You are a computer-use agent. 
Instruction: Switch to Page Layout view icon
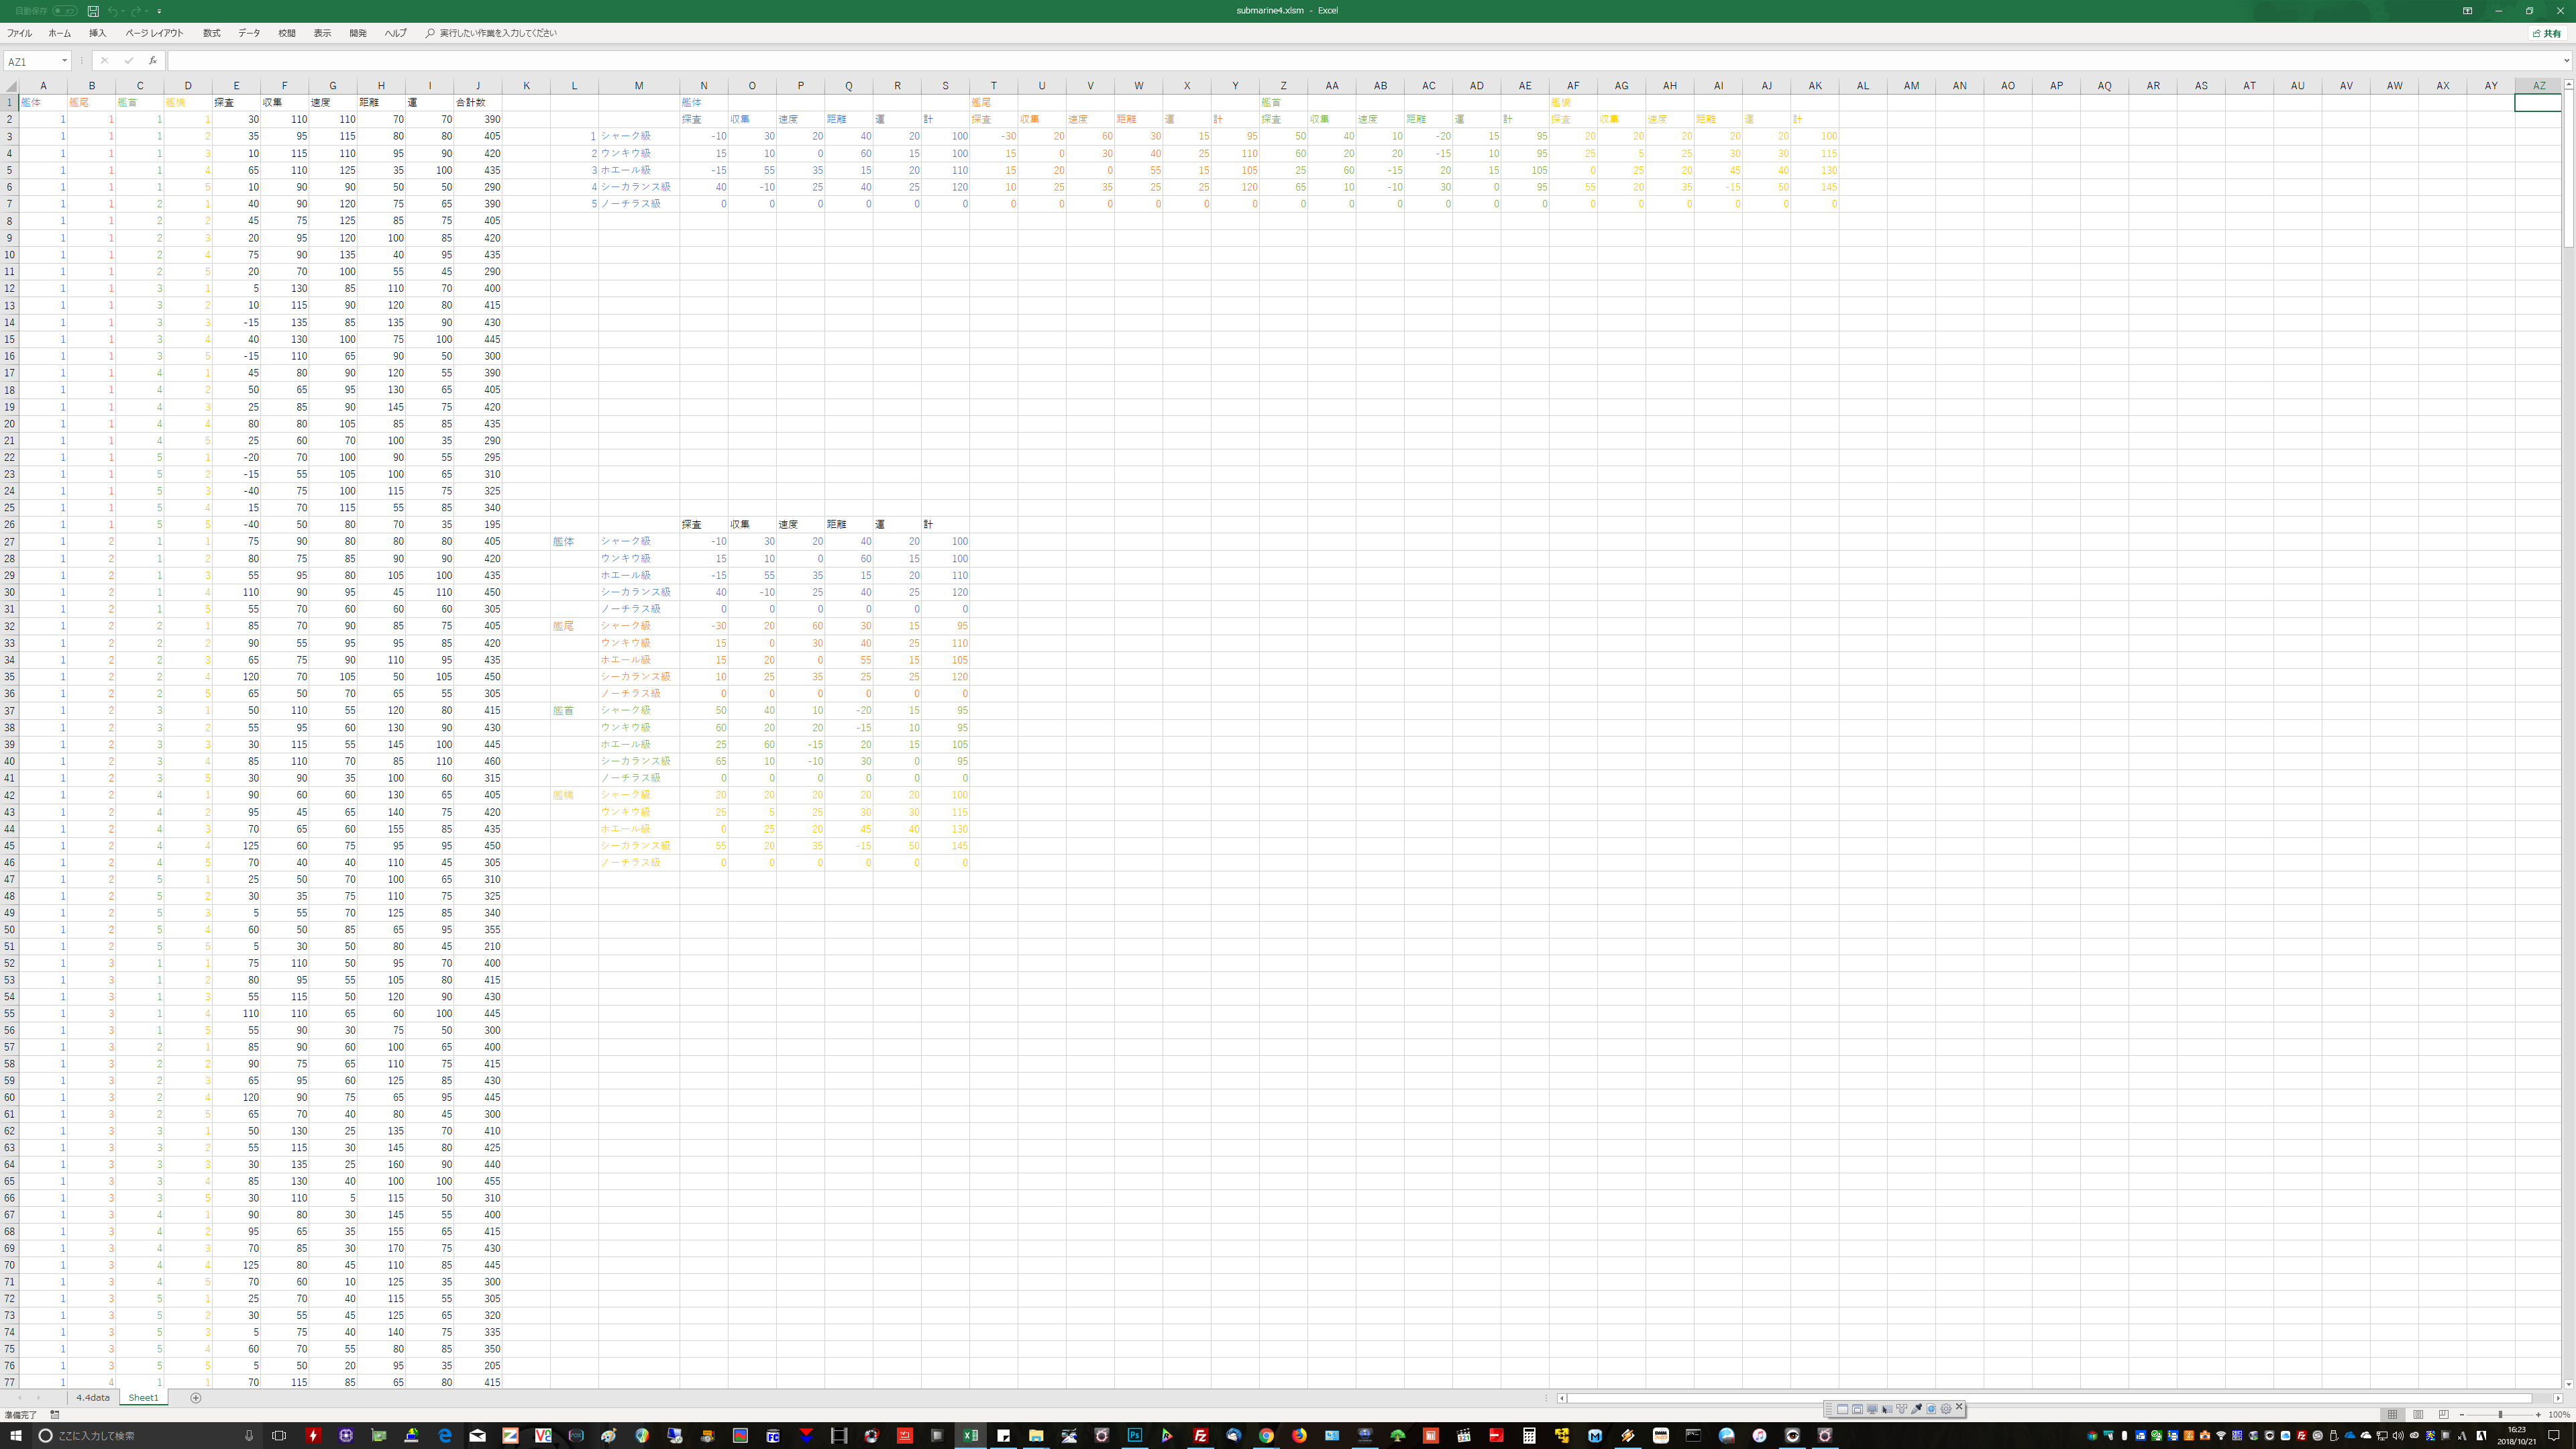(2418, 1414)
